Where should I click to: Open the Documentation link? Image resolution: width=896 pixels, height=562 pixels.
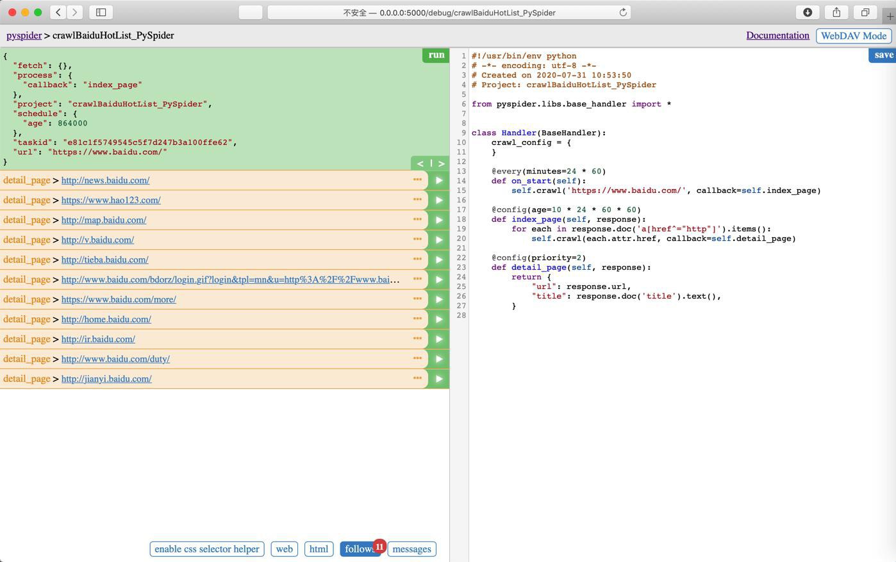[777, 35]
